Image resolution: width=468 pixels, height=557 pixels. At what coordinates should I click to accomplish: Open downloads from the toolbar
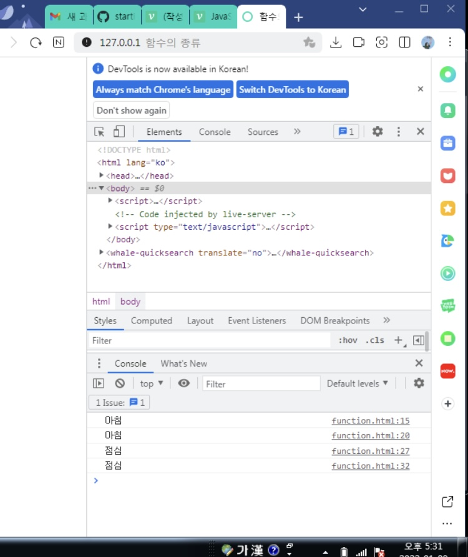coord(336,42)
